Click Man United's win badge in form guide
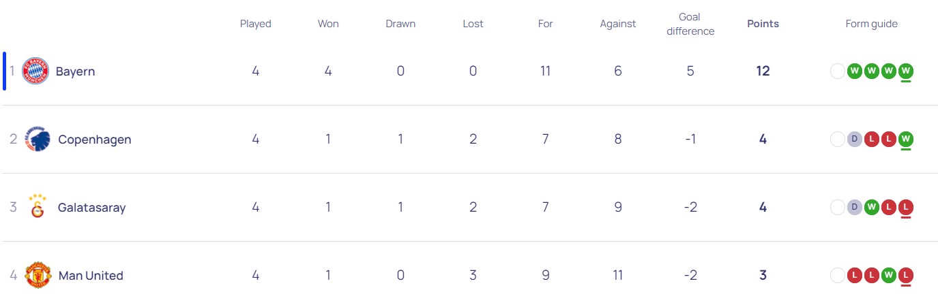Viewport: 938px width, 307px height. tap(889, 276)
